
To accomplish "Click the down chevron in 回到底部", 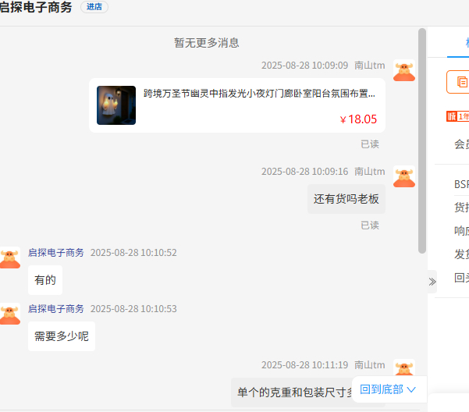I will pyautogui.click(x=412, y=389).
